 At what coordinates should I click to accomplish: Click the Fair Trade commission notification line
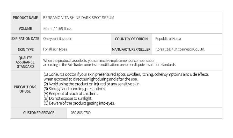point(109,65)
